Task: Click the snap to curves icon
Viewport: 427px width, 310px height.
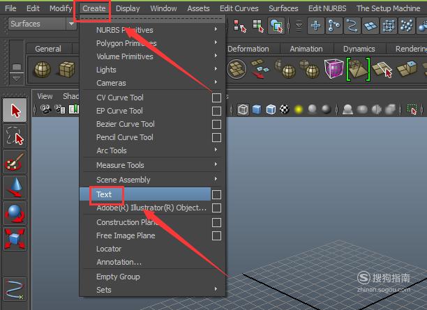Action: coord(334,26)
